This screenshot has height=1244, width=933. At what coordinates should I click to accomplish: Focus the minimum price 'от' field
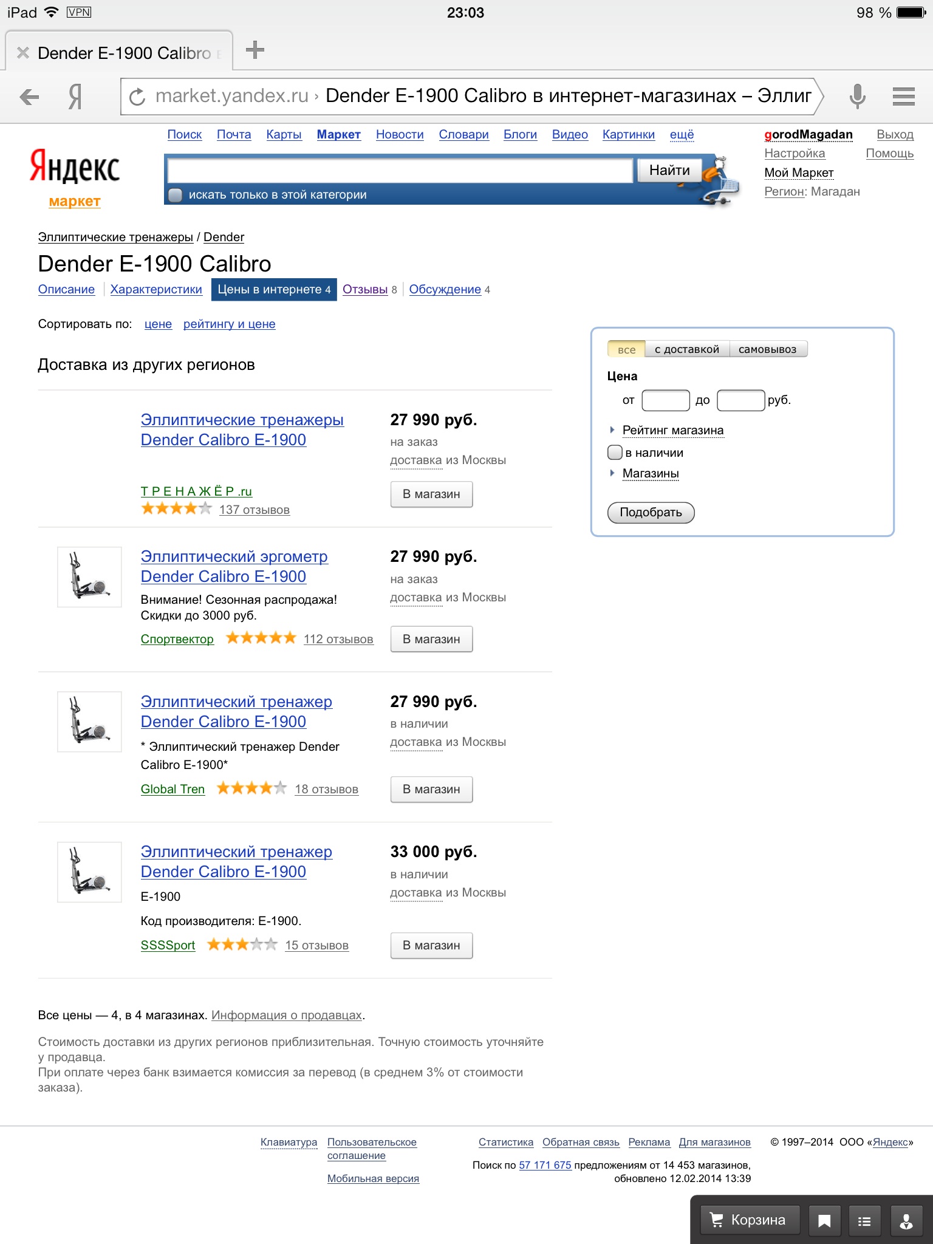coord(666,400)
